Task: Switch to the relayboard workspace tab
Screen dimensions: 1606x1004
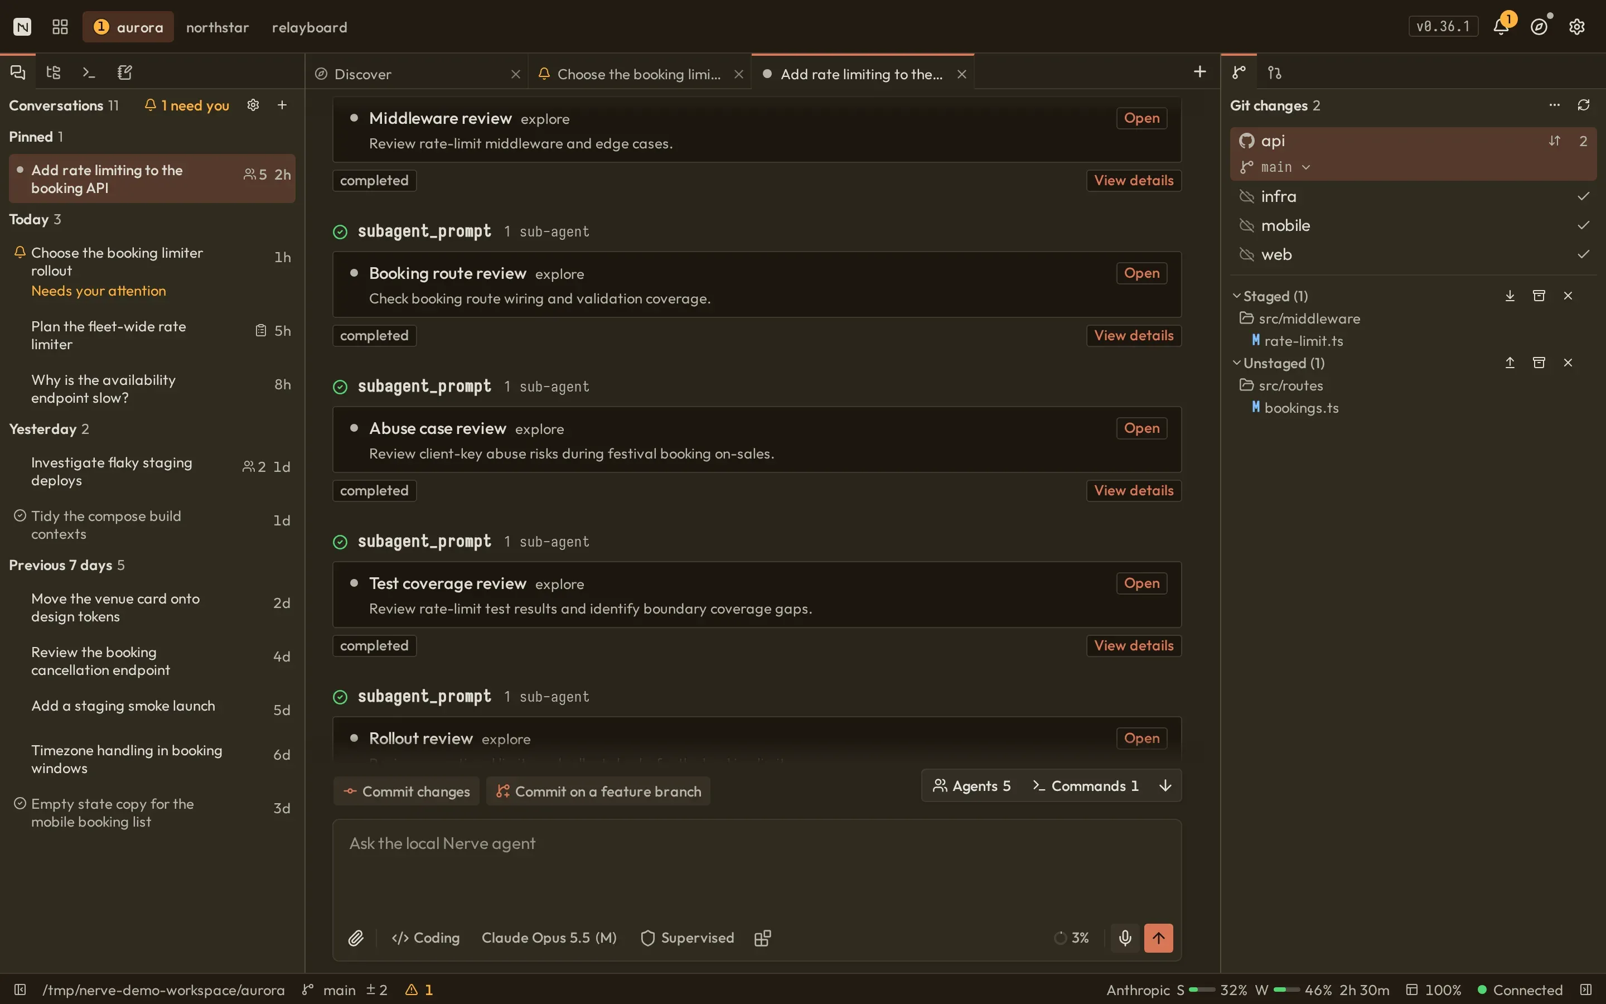Action: coord(309,27)
